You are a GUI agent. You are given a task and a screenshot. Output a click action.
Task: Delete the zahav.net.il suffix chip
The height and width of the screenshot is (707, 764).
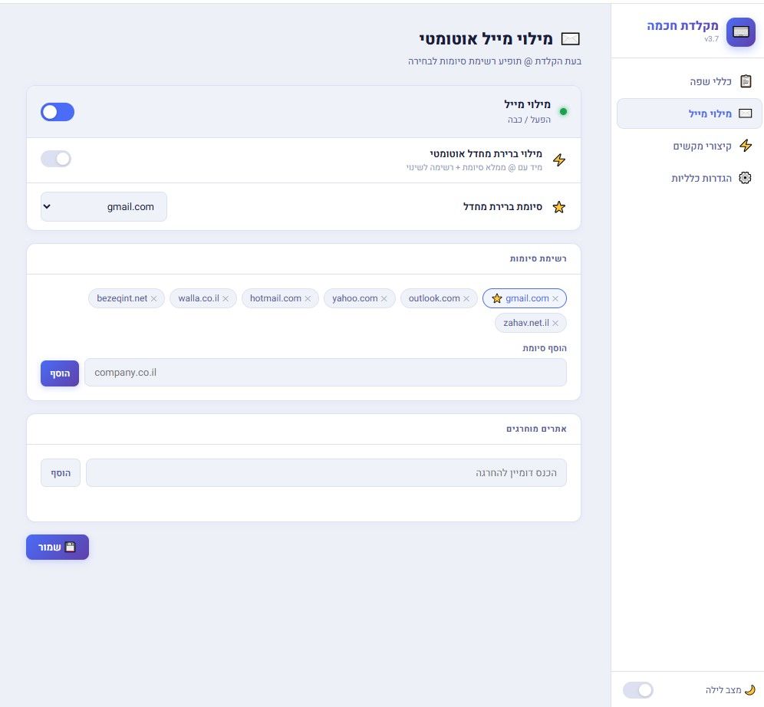pyautogui.click(x=555, y=323)
